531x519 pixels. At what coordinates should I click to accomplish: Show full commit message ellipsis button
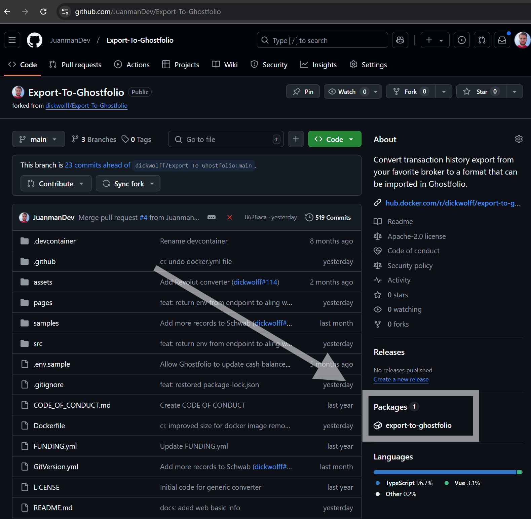(x=212, y=217)
